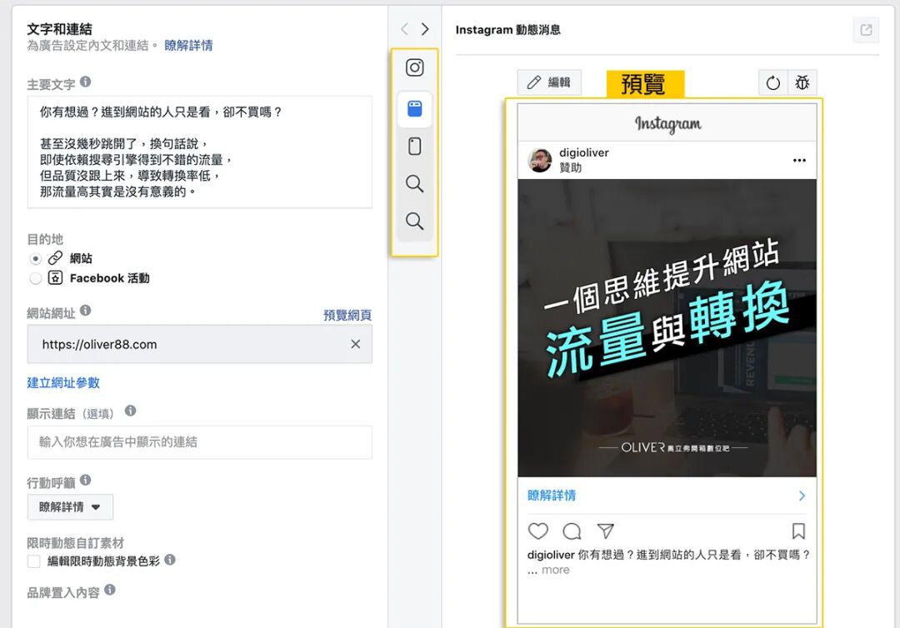Click into the 主要文字 text area
Screen dimensions: 900x628
(200, 152)
